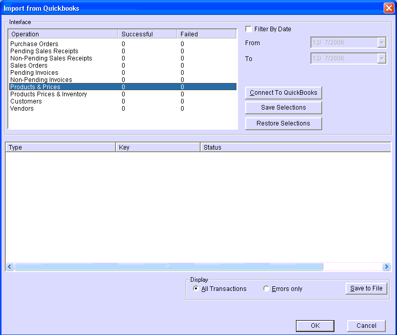Image resolution: width=397 pixels, height=335 pixels.
Task: Click the Operation column header
Action: pos(63,34)
